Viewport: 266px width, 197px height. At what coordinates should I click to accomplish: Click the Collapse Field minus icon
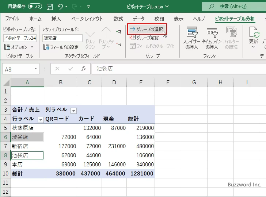click(119, 44)
